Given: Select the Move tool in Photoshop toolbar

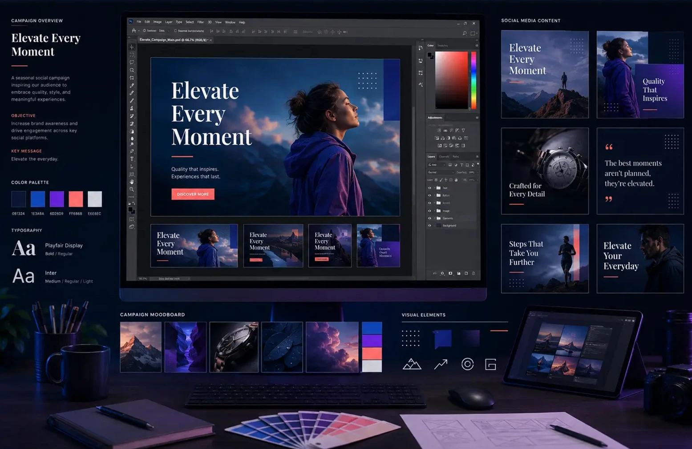Looking at the screenshot, I should 132,47.
